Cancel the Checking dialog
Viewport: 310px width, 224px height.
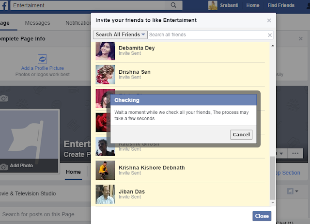[x=241, y=135]
